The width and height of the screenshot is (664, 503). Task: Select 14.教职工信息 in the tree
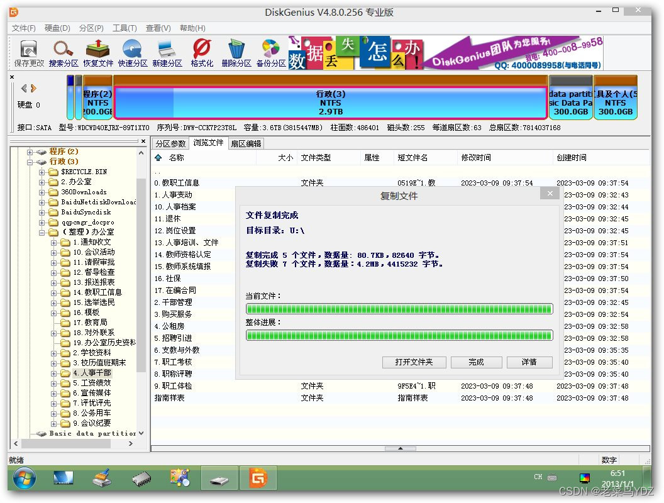(x=97, y=292)
